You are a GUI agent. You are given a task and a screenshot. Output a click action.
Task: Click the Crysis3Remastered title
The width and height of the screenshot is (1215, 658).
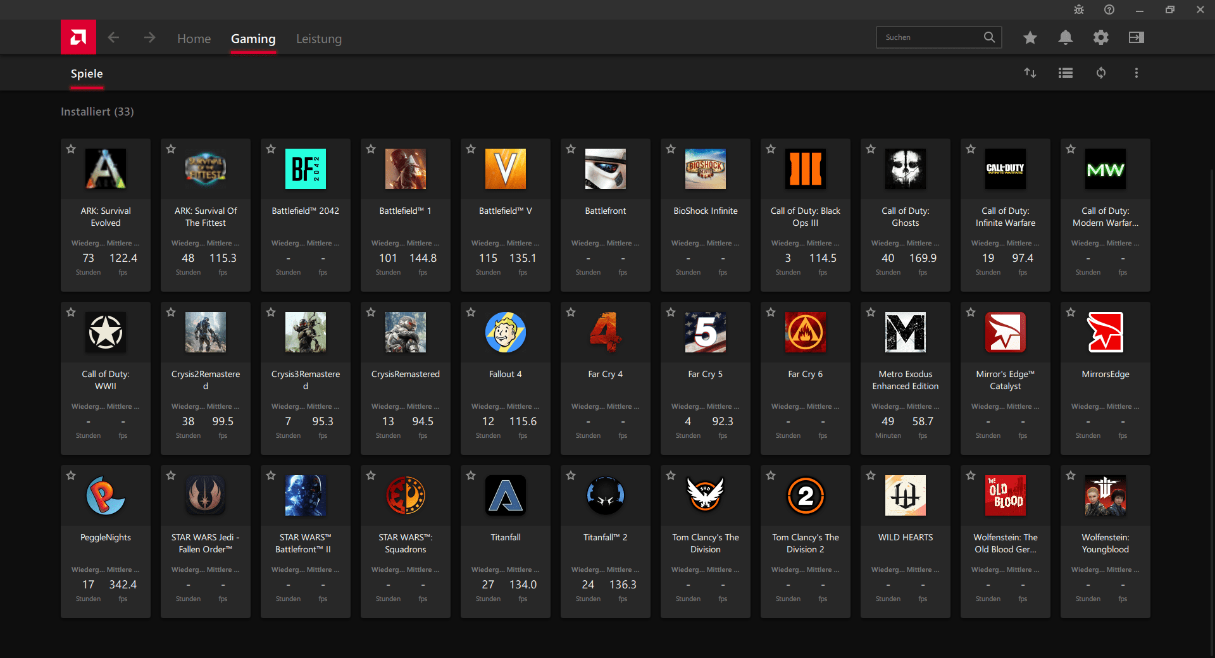[306, 380]
